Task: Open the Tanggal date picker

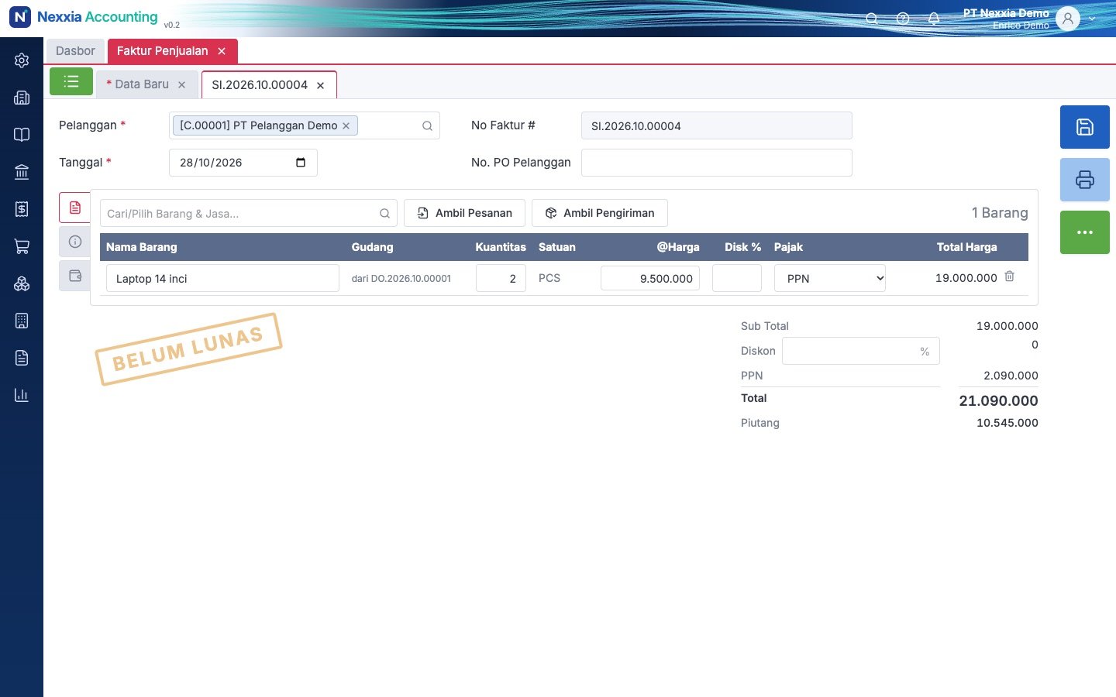Action: (x=301, y=163)
